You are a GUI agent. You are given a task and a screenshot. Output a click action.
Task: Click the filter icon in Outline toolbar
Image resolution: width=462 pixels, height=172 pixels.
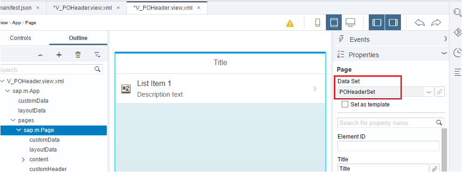point(97,55)
